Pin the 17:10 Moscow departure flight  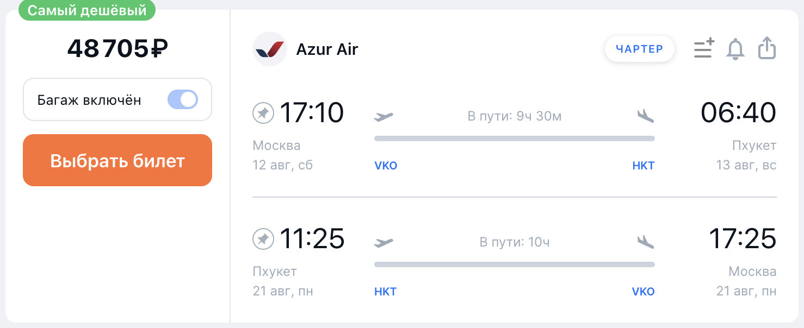[263, 113]
